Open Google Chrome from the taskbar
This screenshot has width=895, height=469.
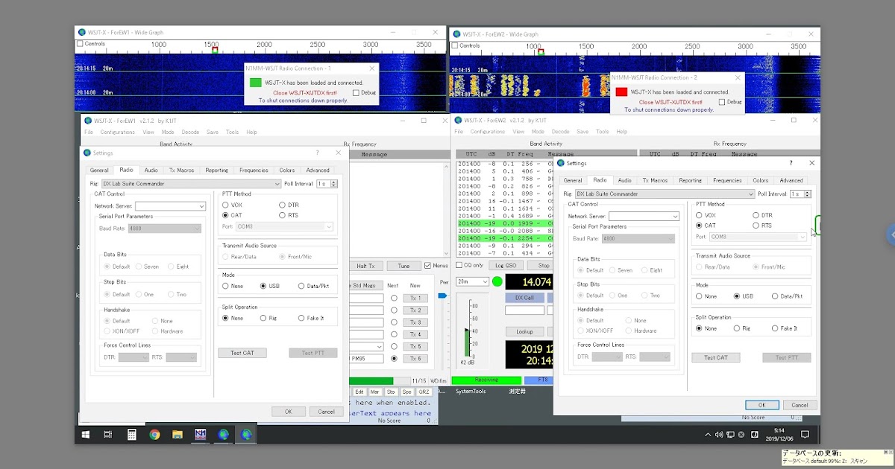coord(154,435)
